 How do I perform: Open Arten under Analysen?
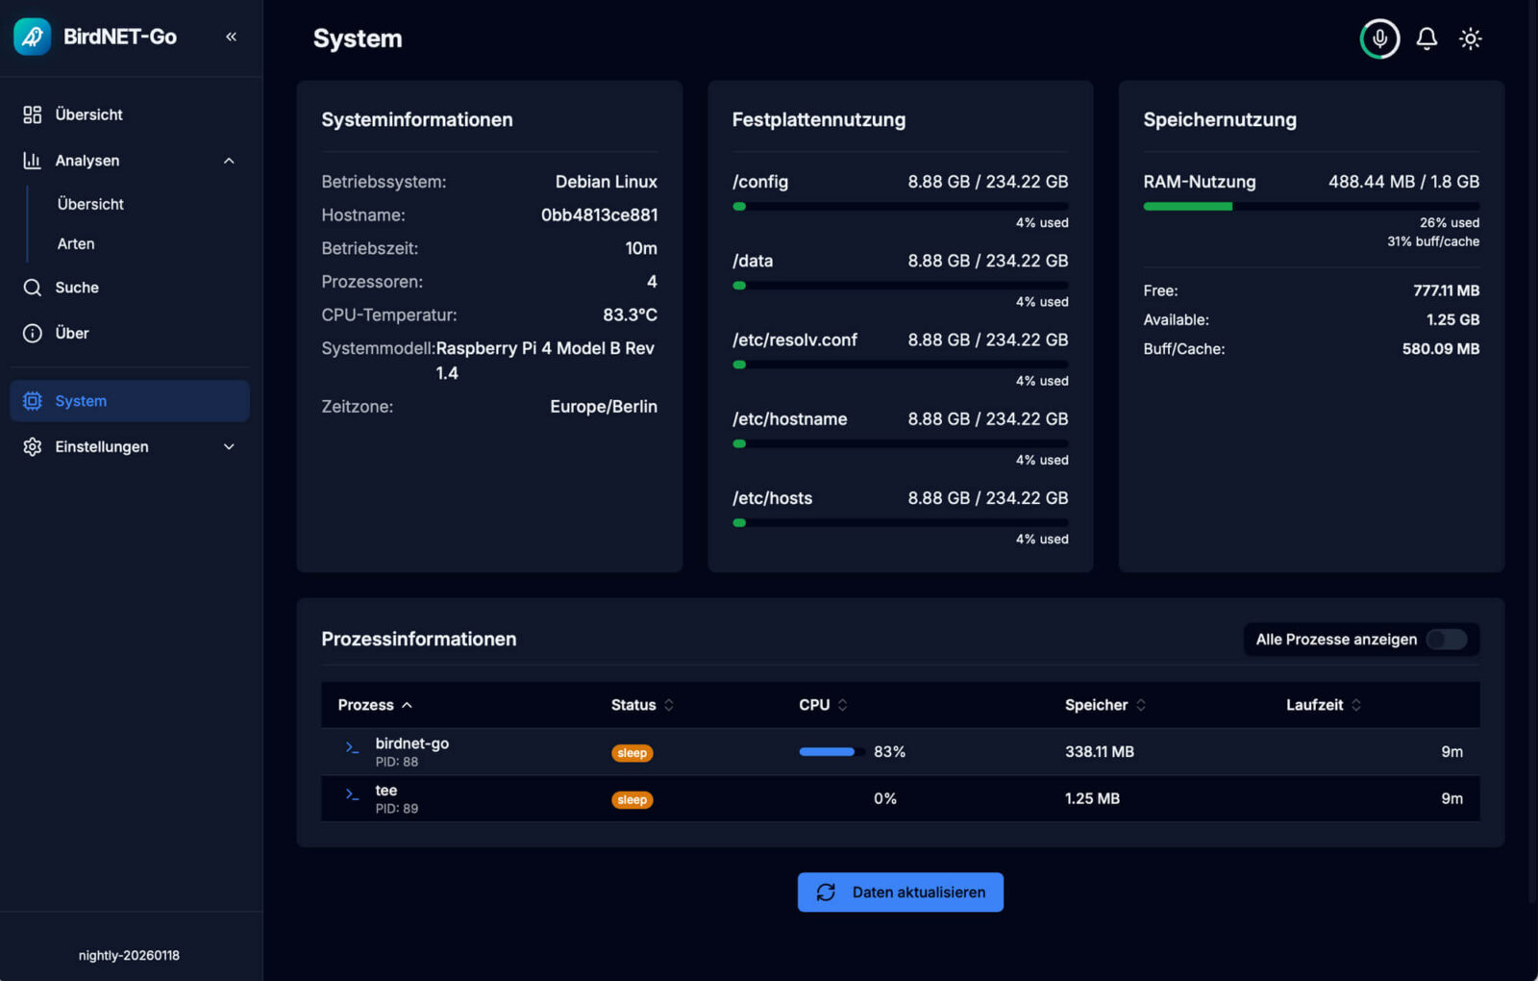click(x=76, y=244)
